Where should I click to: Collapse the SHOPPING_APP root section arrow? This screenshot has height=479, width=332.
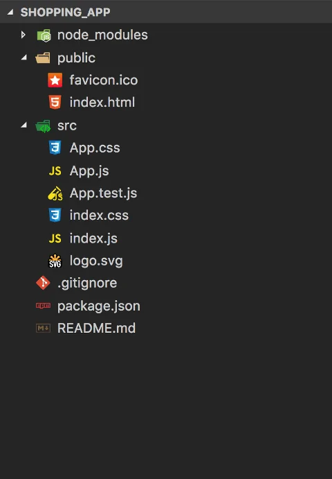(x=10, y=12)
